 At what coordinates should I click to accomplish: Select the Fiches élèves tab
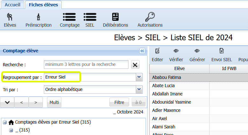[x=43, y=5]
